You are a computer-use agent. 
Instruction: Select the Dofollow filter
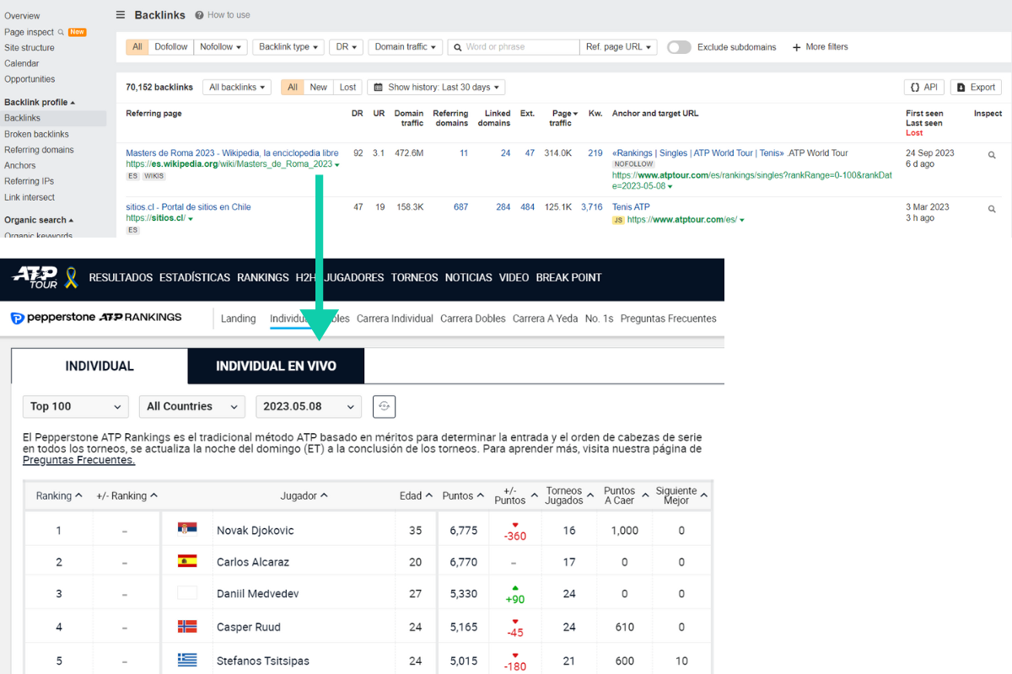[x=170, y=47]
